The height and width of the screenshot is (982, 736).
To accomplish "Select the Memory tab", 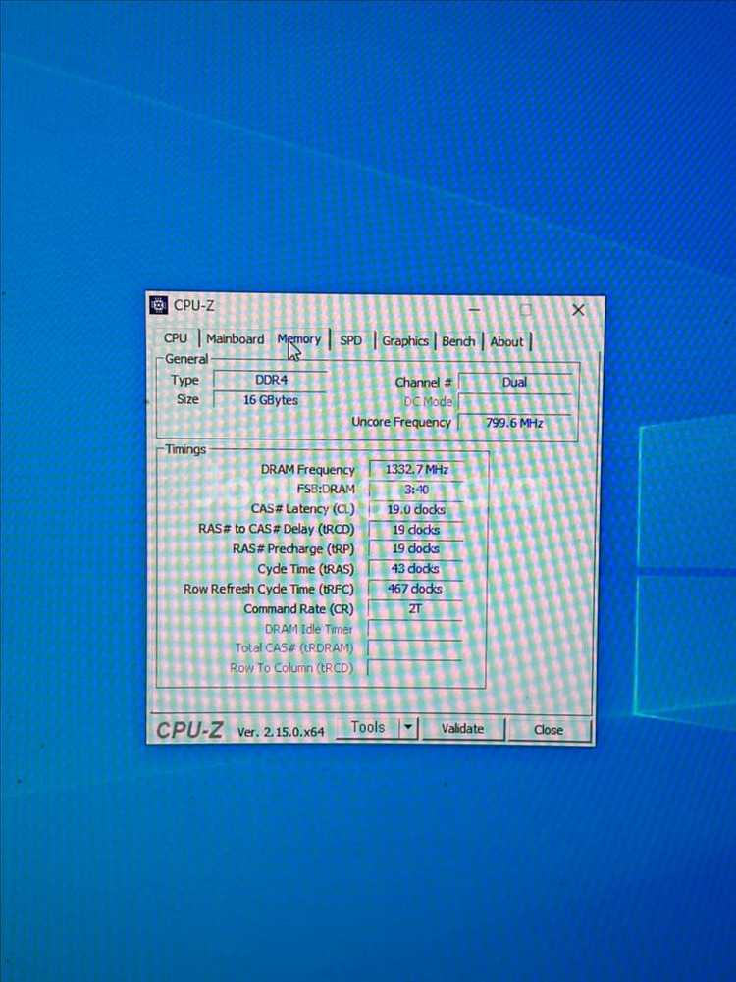I will (299, 338).
